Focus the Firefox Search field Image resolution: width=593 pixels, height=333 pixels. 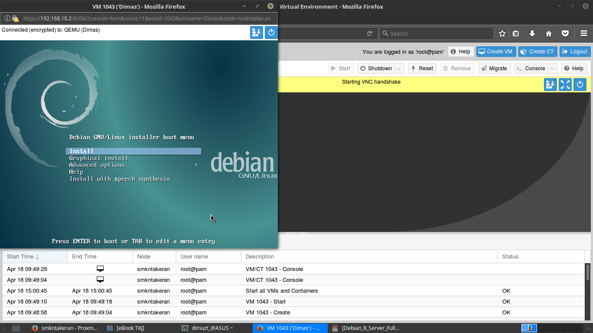pos(436,33)
